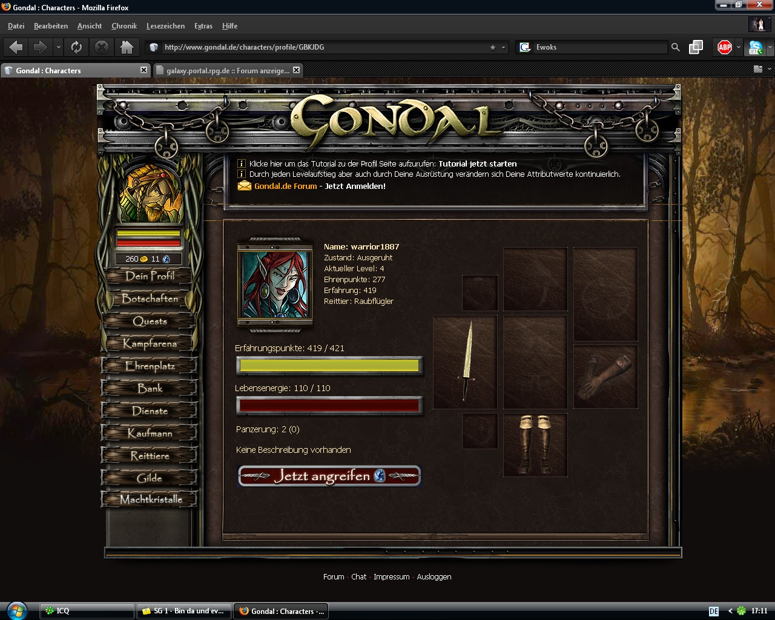Open the Adblock Plus dropdown arrow
Screen dimensions: 775x620
pyautogui.click(x=738, y=47)
